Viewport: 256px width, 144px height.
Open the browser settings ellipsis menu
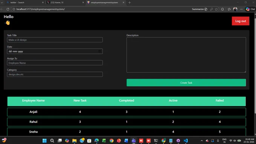pos(241,9)
